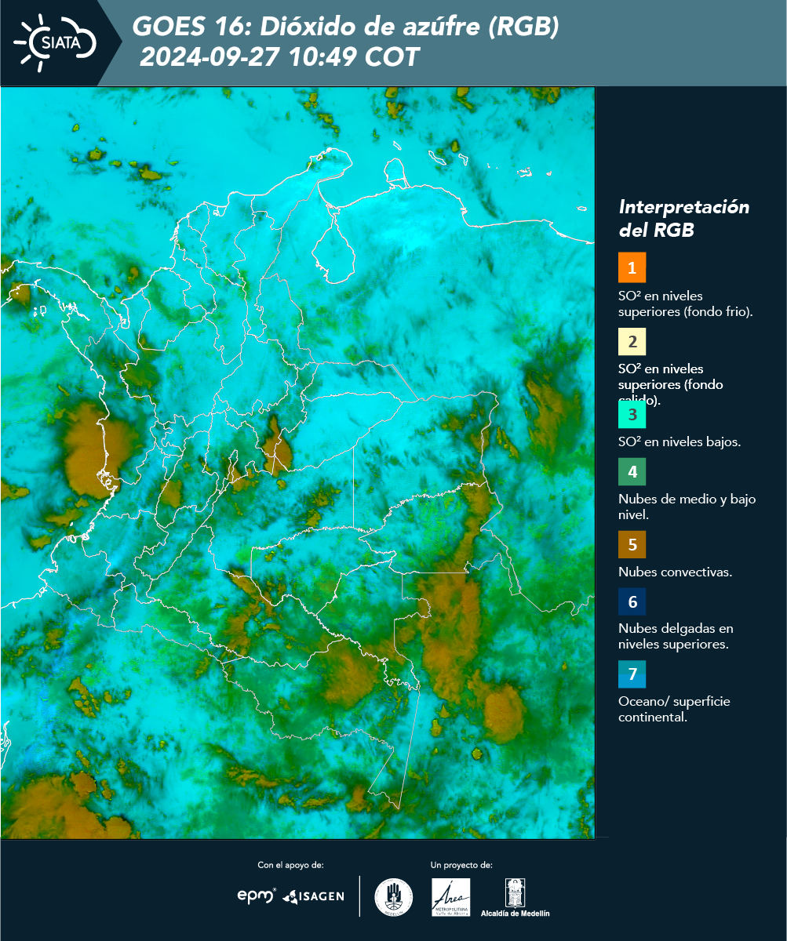Image resolution: width=787 pixels, height=941 pixels.
Task: Click the turquoise legend swatch numbered 3
Action: (632, 413)
